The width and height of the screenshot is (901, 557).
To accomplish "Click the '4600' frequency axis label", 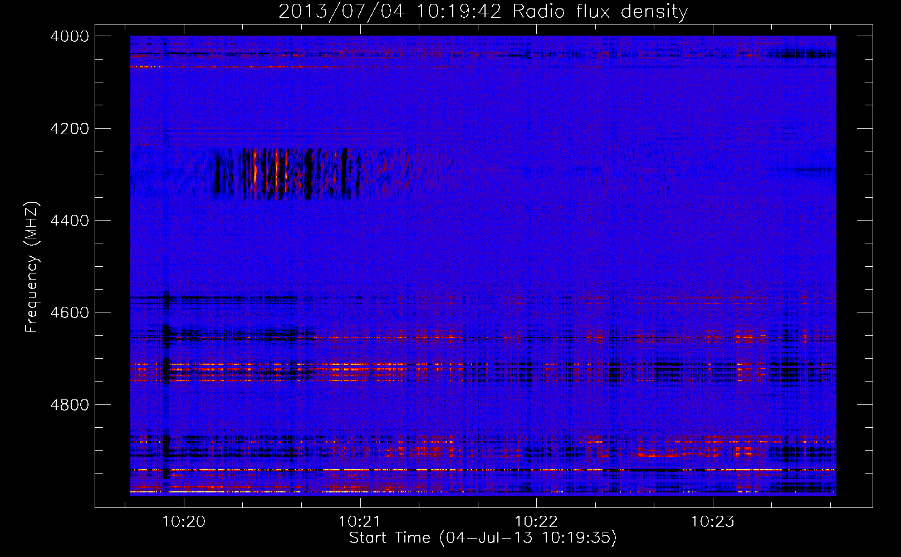I will pyautogui.click(x=70, y=312).
